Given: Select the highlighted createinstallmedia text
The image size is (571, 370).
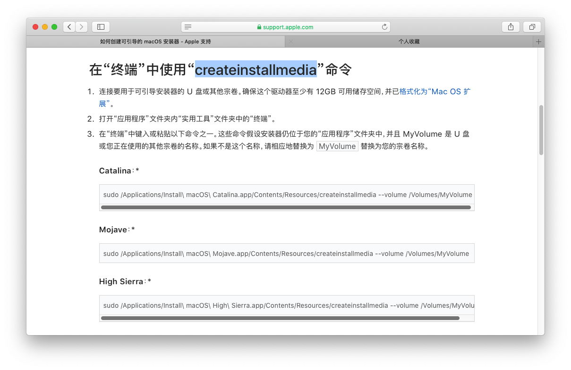Looking at the screenshot, I should [x=256, y=69].
